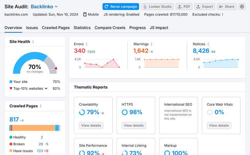Click the 'Pages crawled: 817/10,000' text
This screenshot has width=250, height=155.
pos(166,14)
